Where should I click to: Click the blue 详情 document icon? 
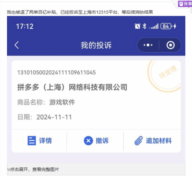point(32,141)
